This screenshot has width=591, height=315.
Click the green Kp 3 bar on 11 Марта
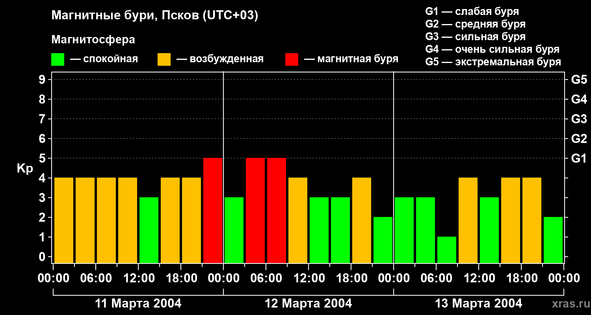point(149,230)
